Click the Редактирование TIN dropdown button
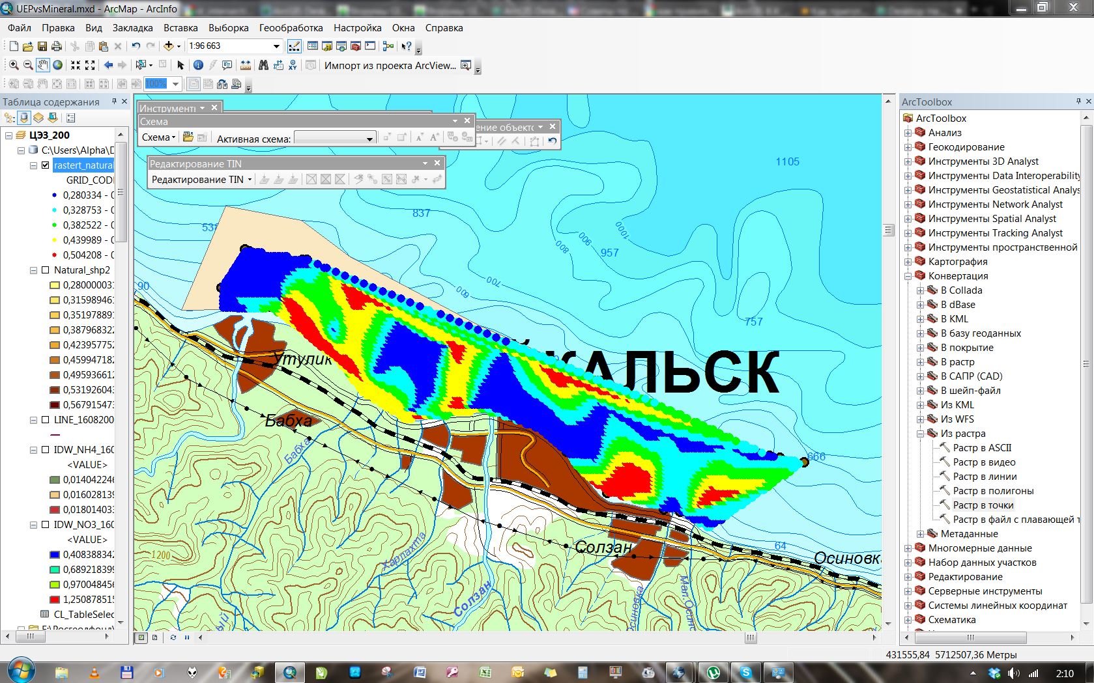Screen dimensions: 1094x683 coord(201,180)
